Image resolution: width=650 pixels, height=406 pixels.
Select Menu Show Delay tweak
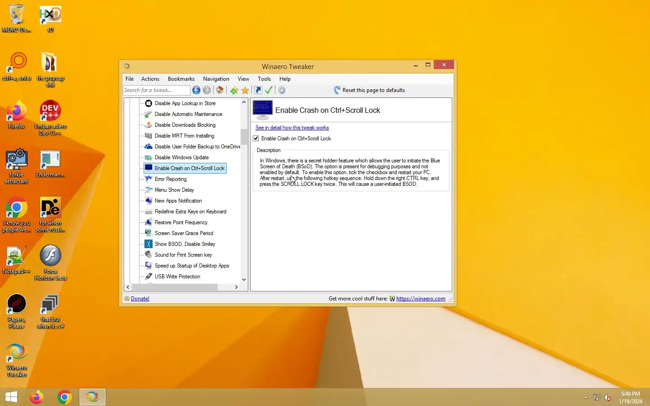pyautogui.click(x=174, y=190)
